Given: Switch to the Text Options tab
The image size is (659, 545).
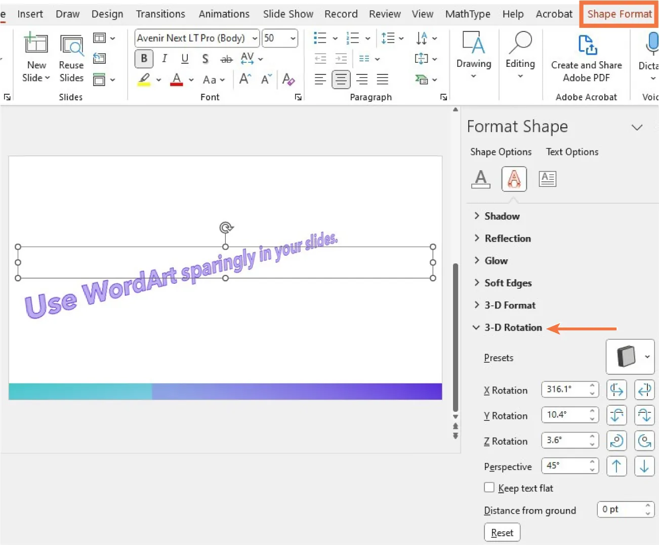Looking at the screenshot, I should click(572, 151).
